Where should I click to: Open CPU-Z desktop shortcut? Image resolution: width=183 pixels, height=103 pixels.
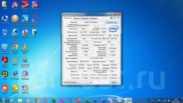(x=15, y=5)
